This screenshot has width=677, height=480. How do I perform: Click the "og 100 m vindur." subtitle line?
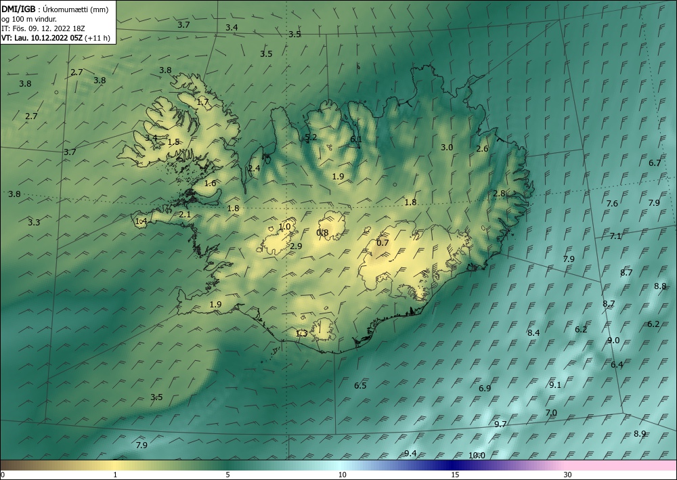pos(29,19)
